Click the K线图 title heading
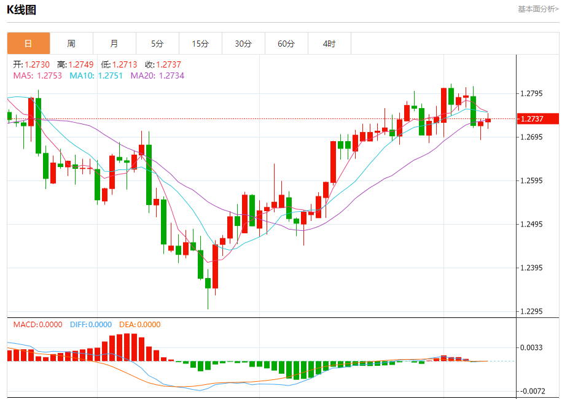Viewport: 562px width, 399px height. [x=21, y=9]
